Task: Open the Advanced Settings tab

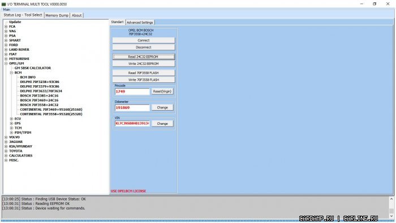Action: (x=140, y=23)
